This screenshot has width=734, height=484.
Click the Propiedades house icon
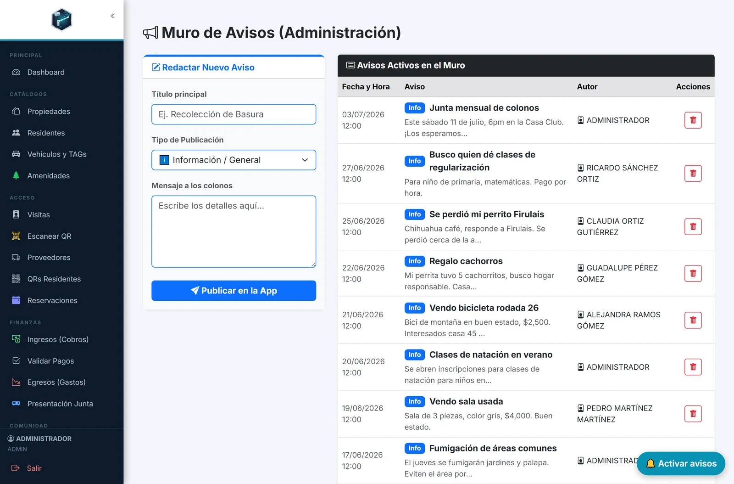click(x=16, y=112)
